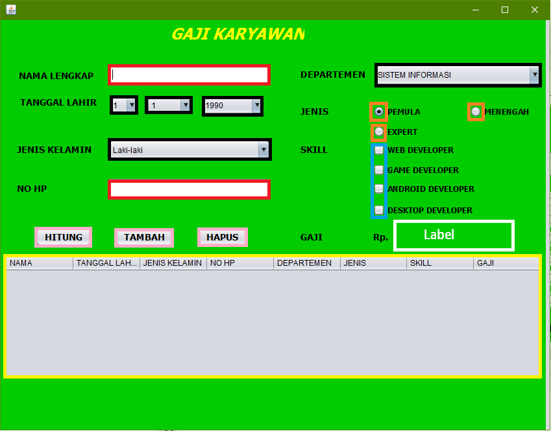Viewport: 551px width, 431px height.
Task: Check the ANDROID DEVELOPER skill option
Action: click(379, 190)
